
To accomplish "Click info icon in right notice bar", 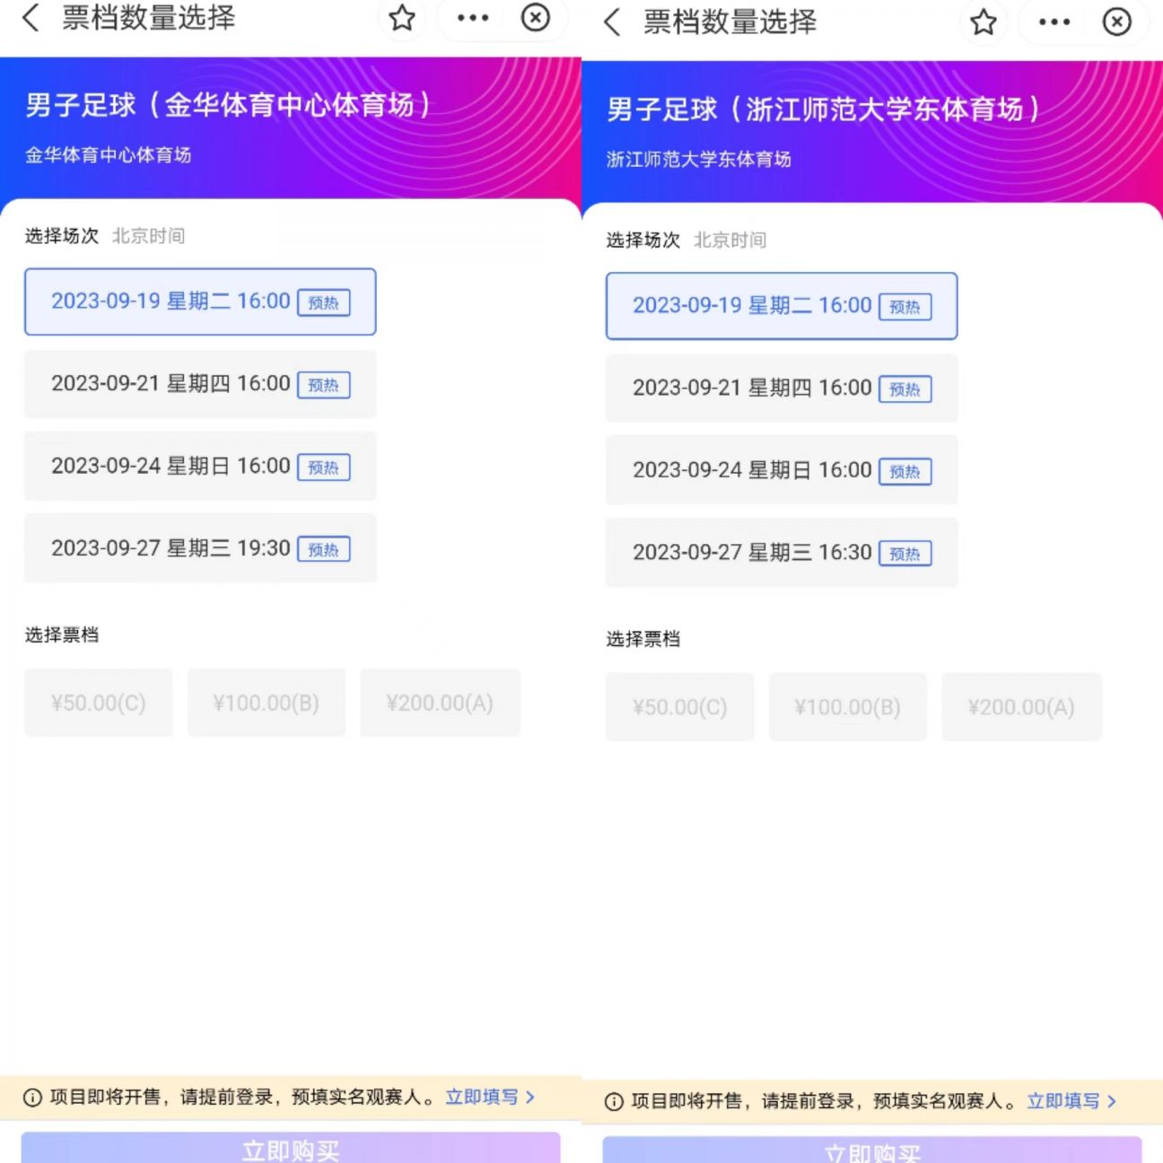I will [614, 1102].
